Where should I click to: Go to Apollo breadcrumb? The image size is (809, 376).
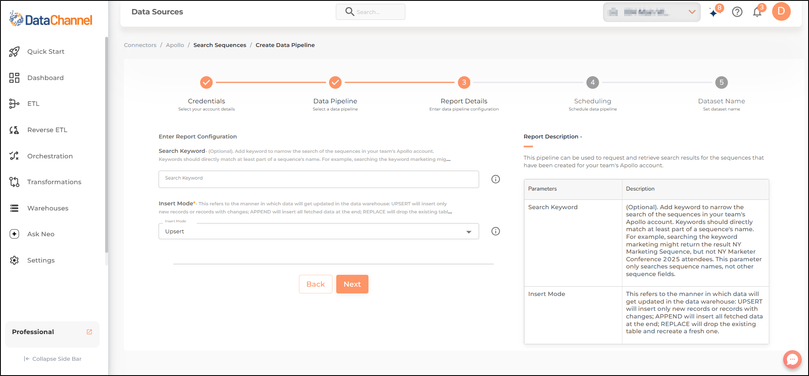pyautogui.click(x=175, y=45)
